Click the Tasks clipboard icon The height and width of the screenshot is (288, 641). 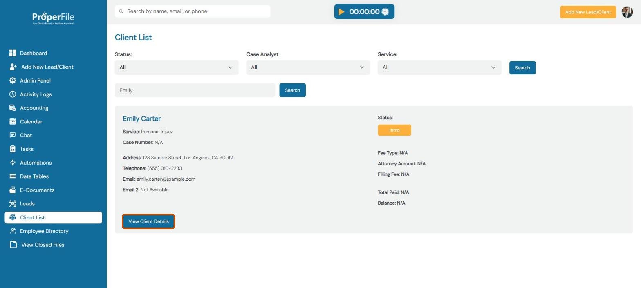click(13, 149)
